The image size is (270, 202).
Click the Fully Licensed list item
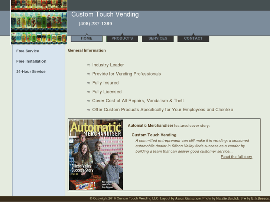(107, 92)
